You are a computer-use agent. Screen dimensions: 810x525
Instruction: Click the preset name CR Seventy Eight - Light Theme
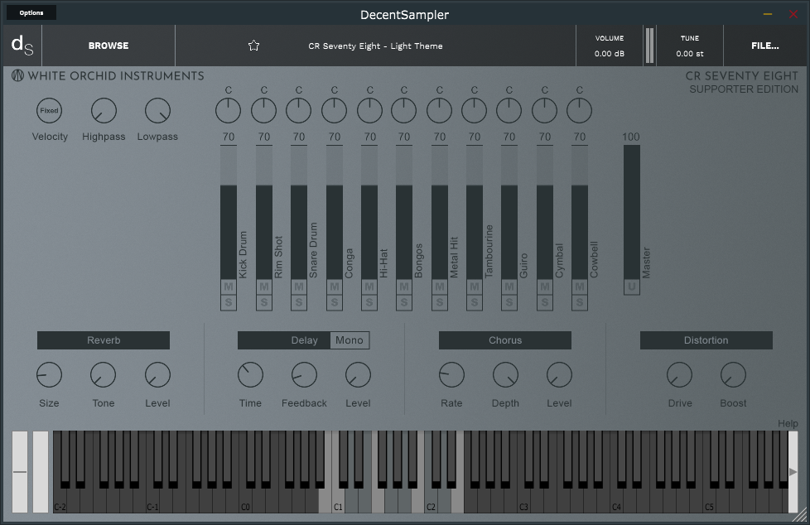375,46
